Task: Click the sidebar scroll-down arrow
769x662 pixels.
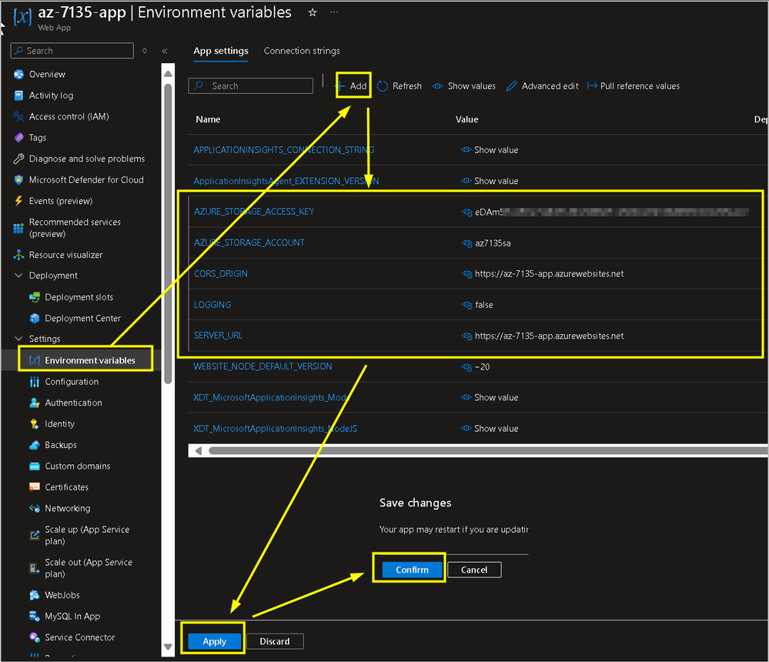Action: click(168, 647)
